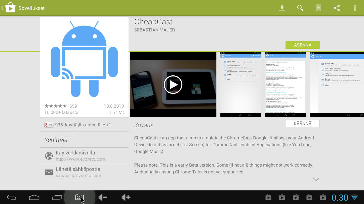
Task: Play the CheapCast promo video
Action: (173, 84)
